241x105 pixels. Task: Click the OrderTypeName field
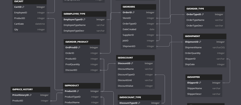pyautogui.click(x=205, y=20)
